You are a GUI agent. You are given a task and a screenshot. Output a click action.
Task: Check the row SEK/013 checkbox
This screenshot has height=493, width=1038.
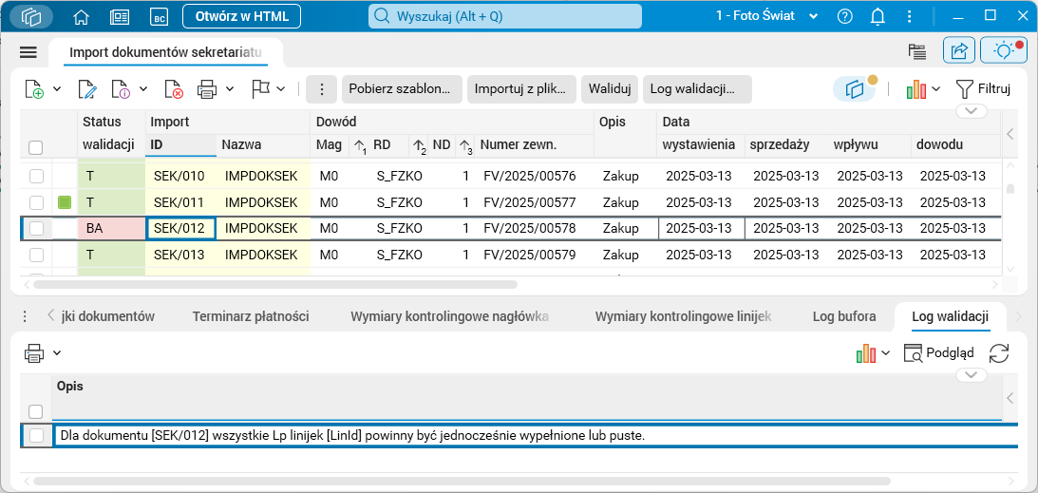coord(36,255)
